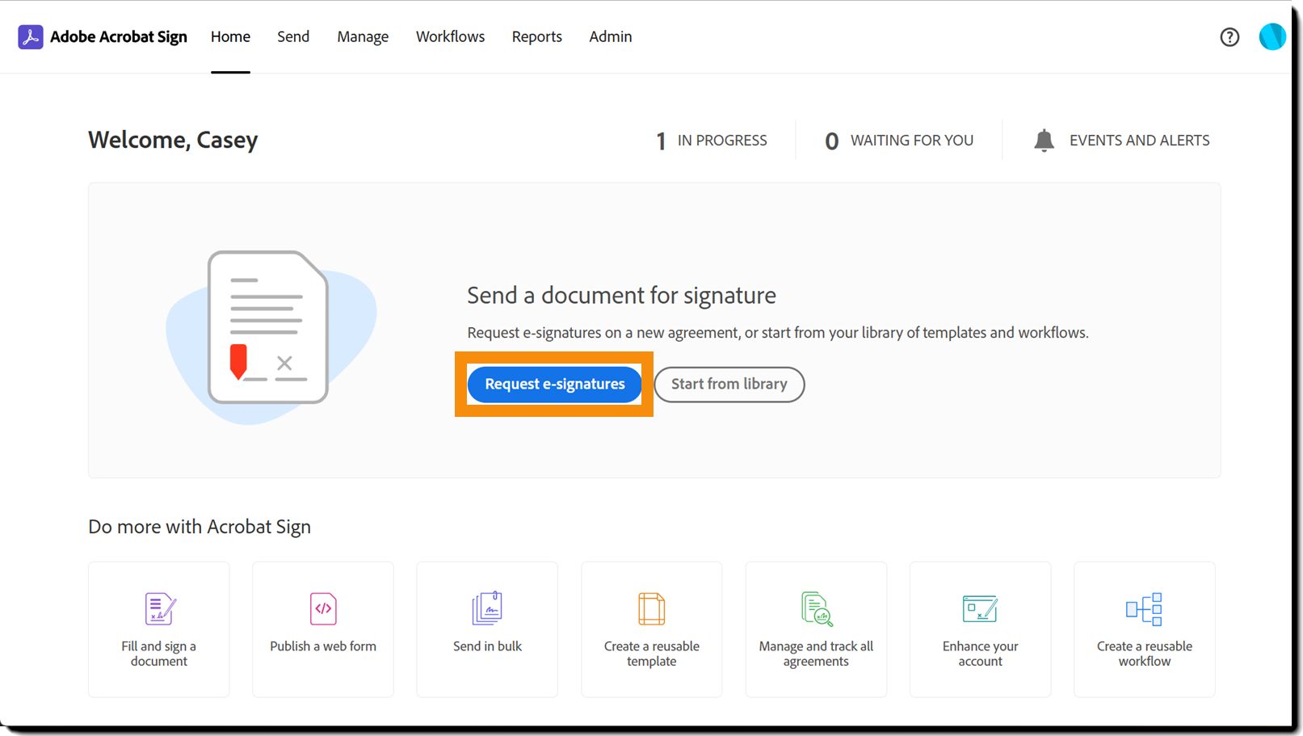The height and width of the screenshot is (736, 1303).
Task: Select the Fill and sign a document icon
Action: click(x=160, y=609)
